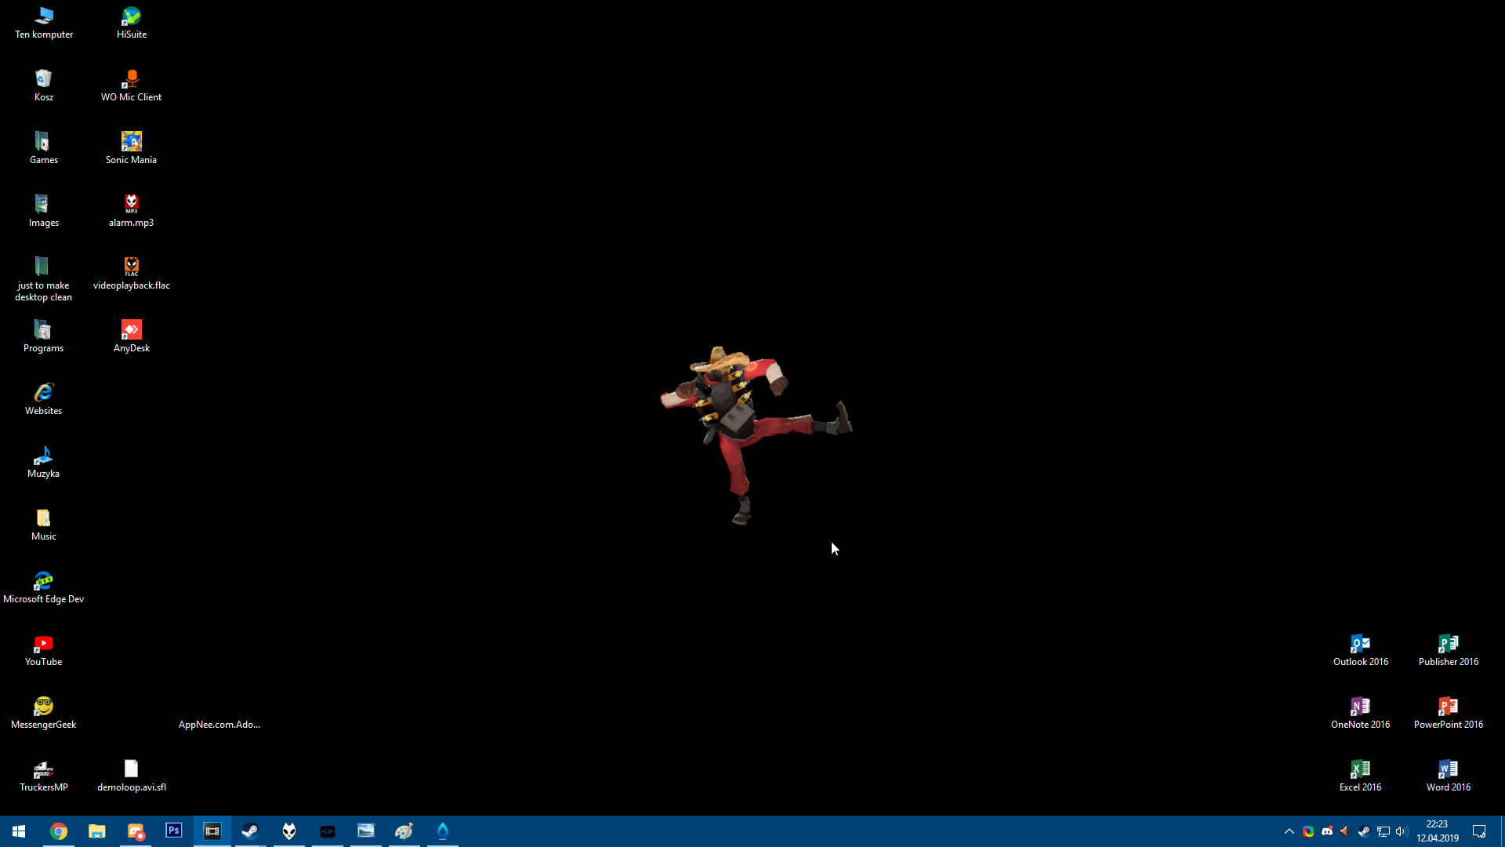1505x847 pixels.
Task: Select the alarm.mp3 file
Action: coord(132,210)
